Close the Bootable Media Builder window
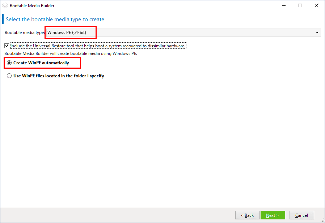This screenshot has height=223, width=325. [x=317, y=6]
